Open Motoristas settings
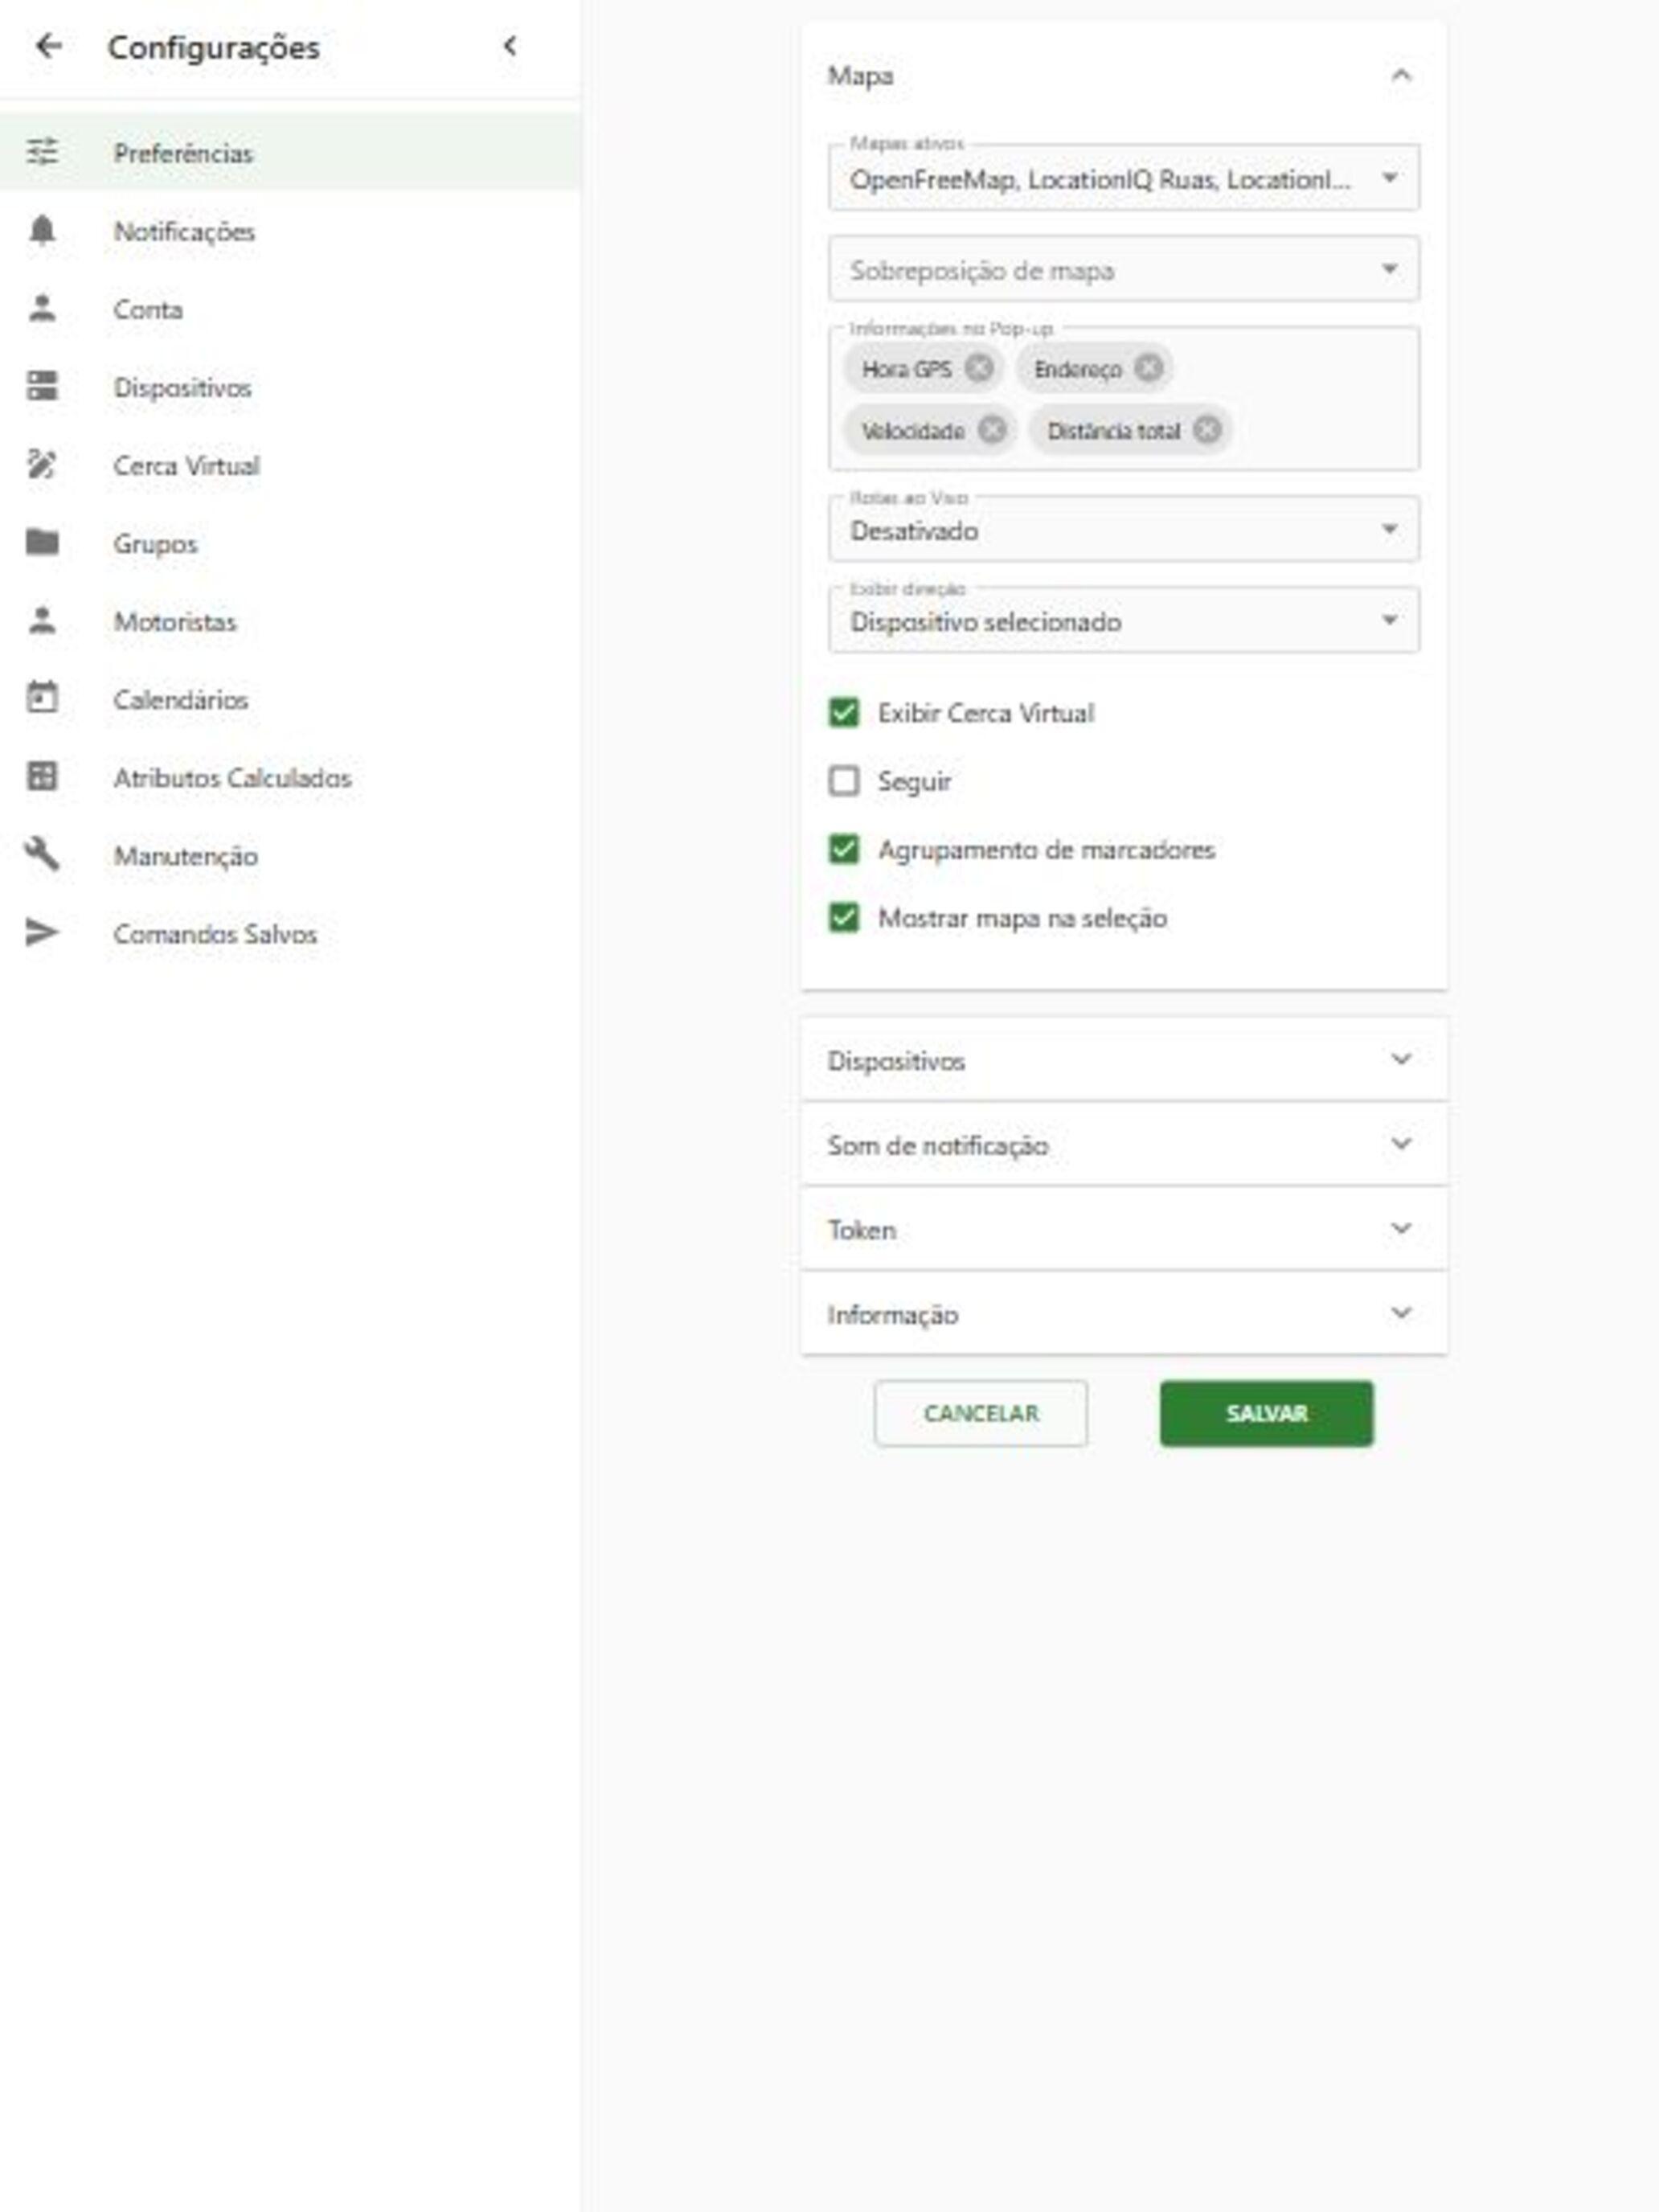This screenshot has width=1659, height=2212. pos(290,620)
